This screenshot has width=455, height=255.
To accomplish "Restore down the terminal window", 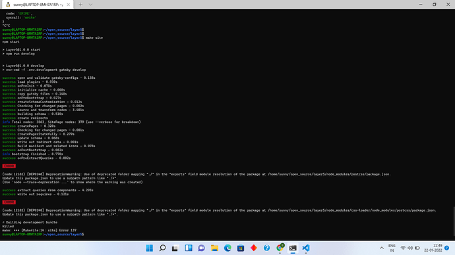I will [435, 5].
